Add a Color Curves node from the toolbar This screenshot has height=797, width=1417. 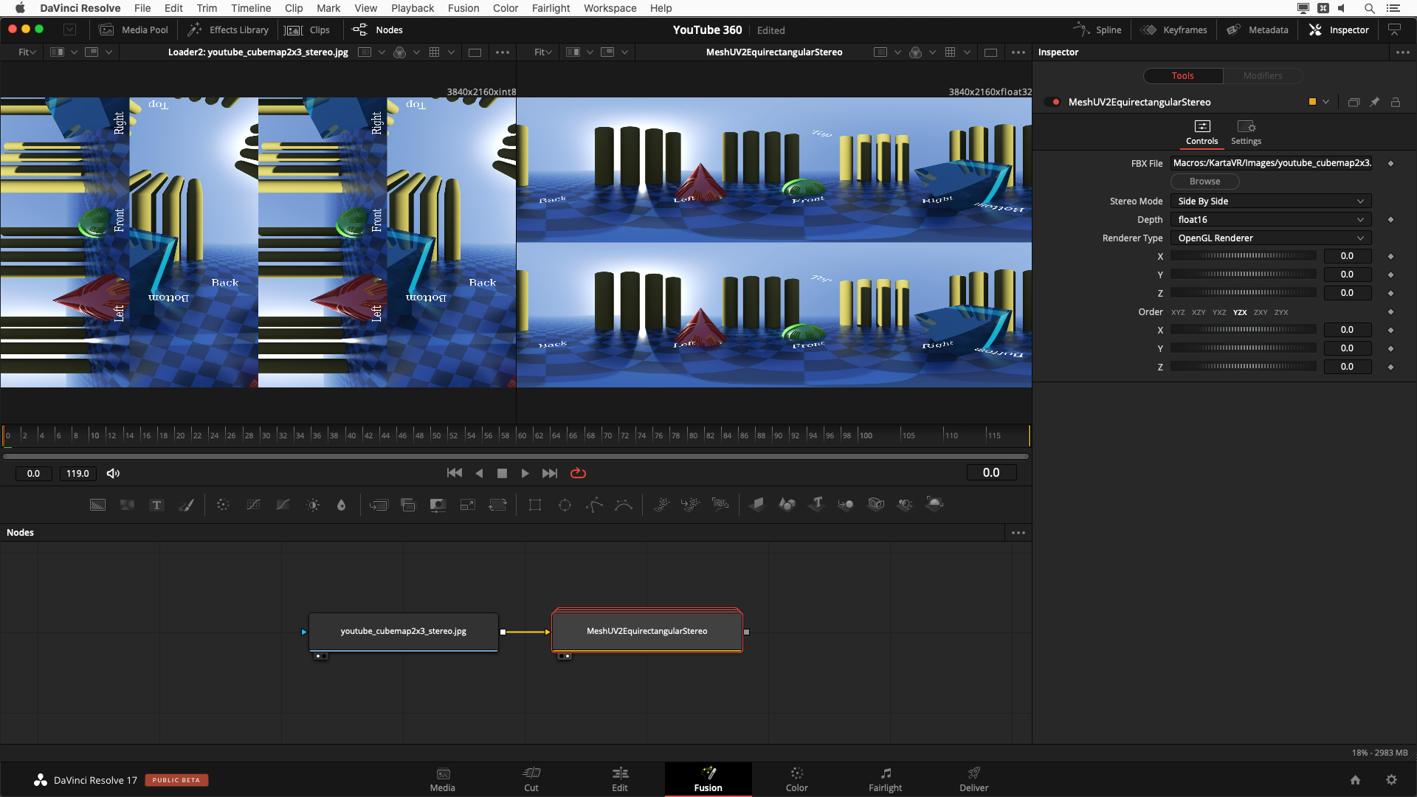(x=253, y=505)
